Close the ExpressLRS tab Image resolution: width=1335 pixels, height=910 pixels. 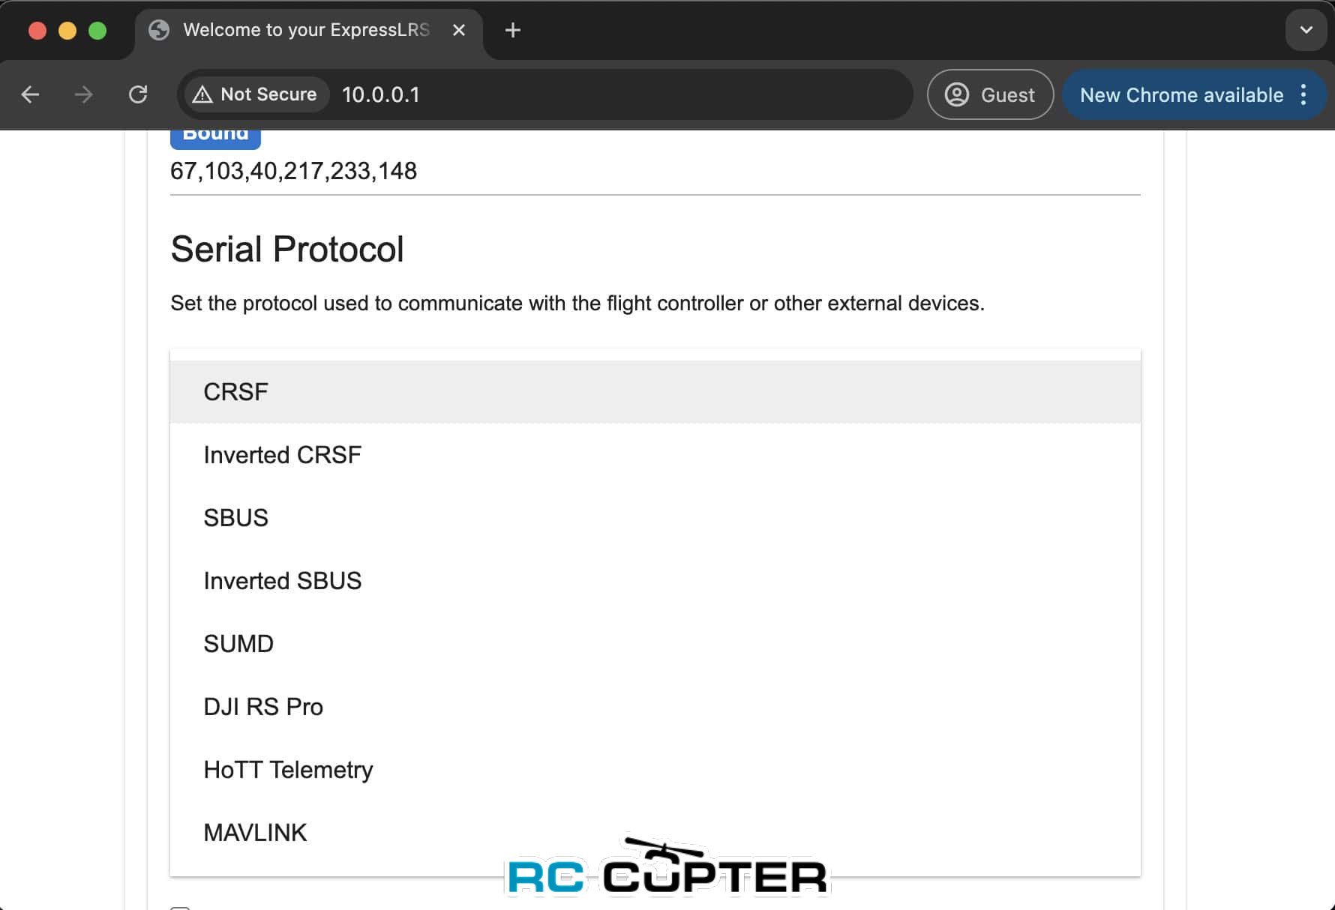459,30
